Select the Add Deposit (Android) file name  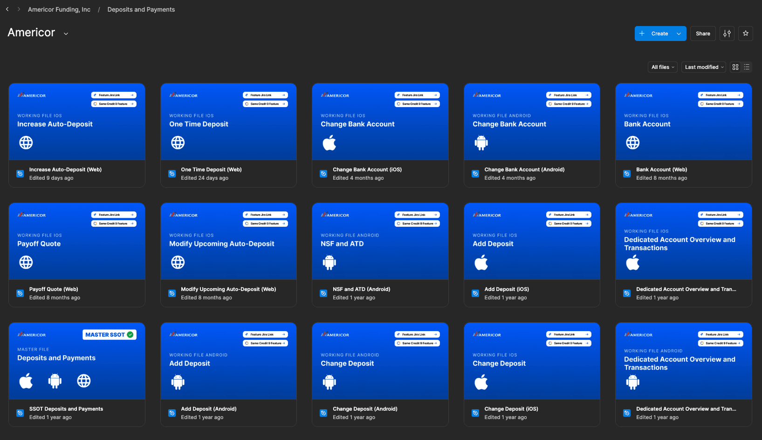coord(209,409)
